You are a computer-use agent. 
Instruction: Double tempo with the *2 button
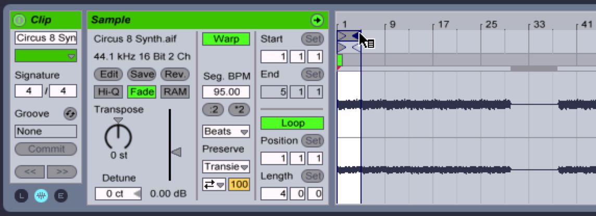point(239,110)
